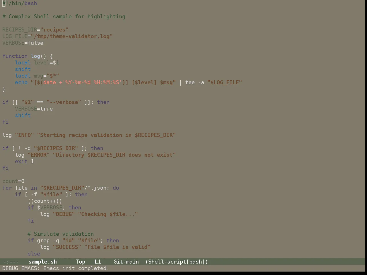Click the "$LOG_FILE" string after tee
367x275 pixels.
coord(225,82)
